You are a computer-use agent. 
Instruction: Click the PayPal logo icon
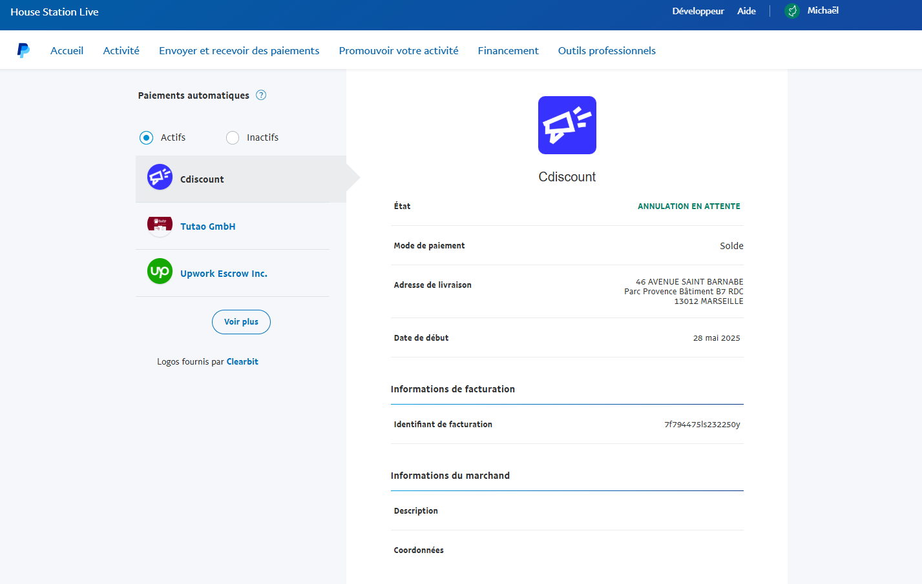click(x=23, y=50)
